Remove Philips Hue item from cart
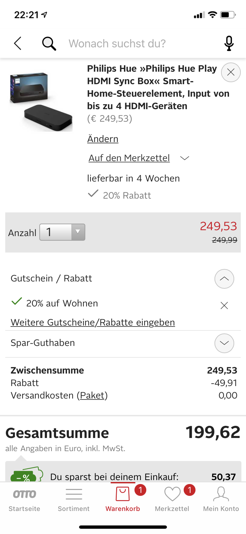 (231, 72)
